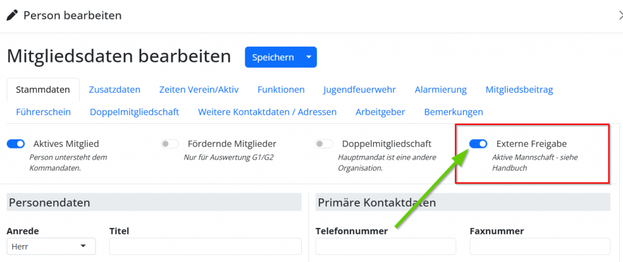Click the pencil edit icon in header

point(13,16)
